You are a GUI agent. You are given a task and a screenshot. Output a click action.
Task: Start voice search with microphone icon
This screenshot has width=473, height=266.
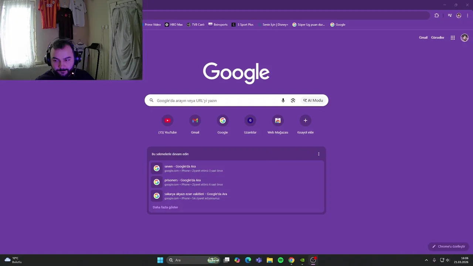pos(283,100)
